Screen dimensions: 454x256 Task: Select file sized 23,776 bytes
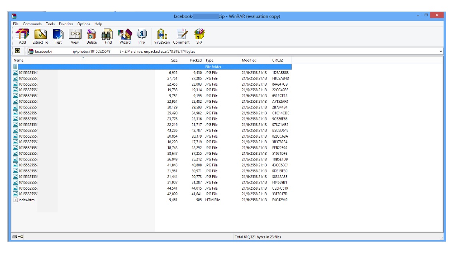pos(152,119)
